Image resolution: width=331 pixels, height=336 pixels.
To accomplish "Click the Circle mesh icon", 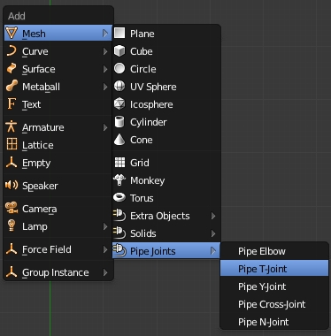I will [119, 68].
